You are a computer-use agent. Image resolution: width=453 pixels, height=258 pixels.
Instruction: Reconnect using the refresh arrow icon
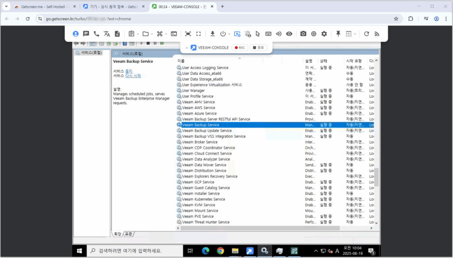(366, 34)
